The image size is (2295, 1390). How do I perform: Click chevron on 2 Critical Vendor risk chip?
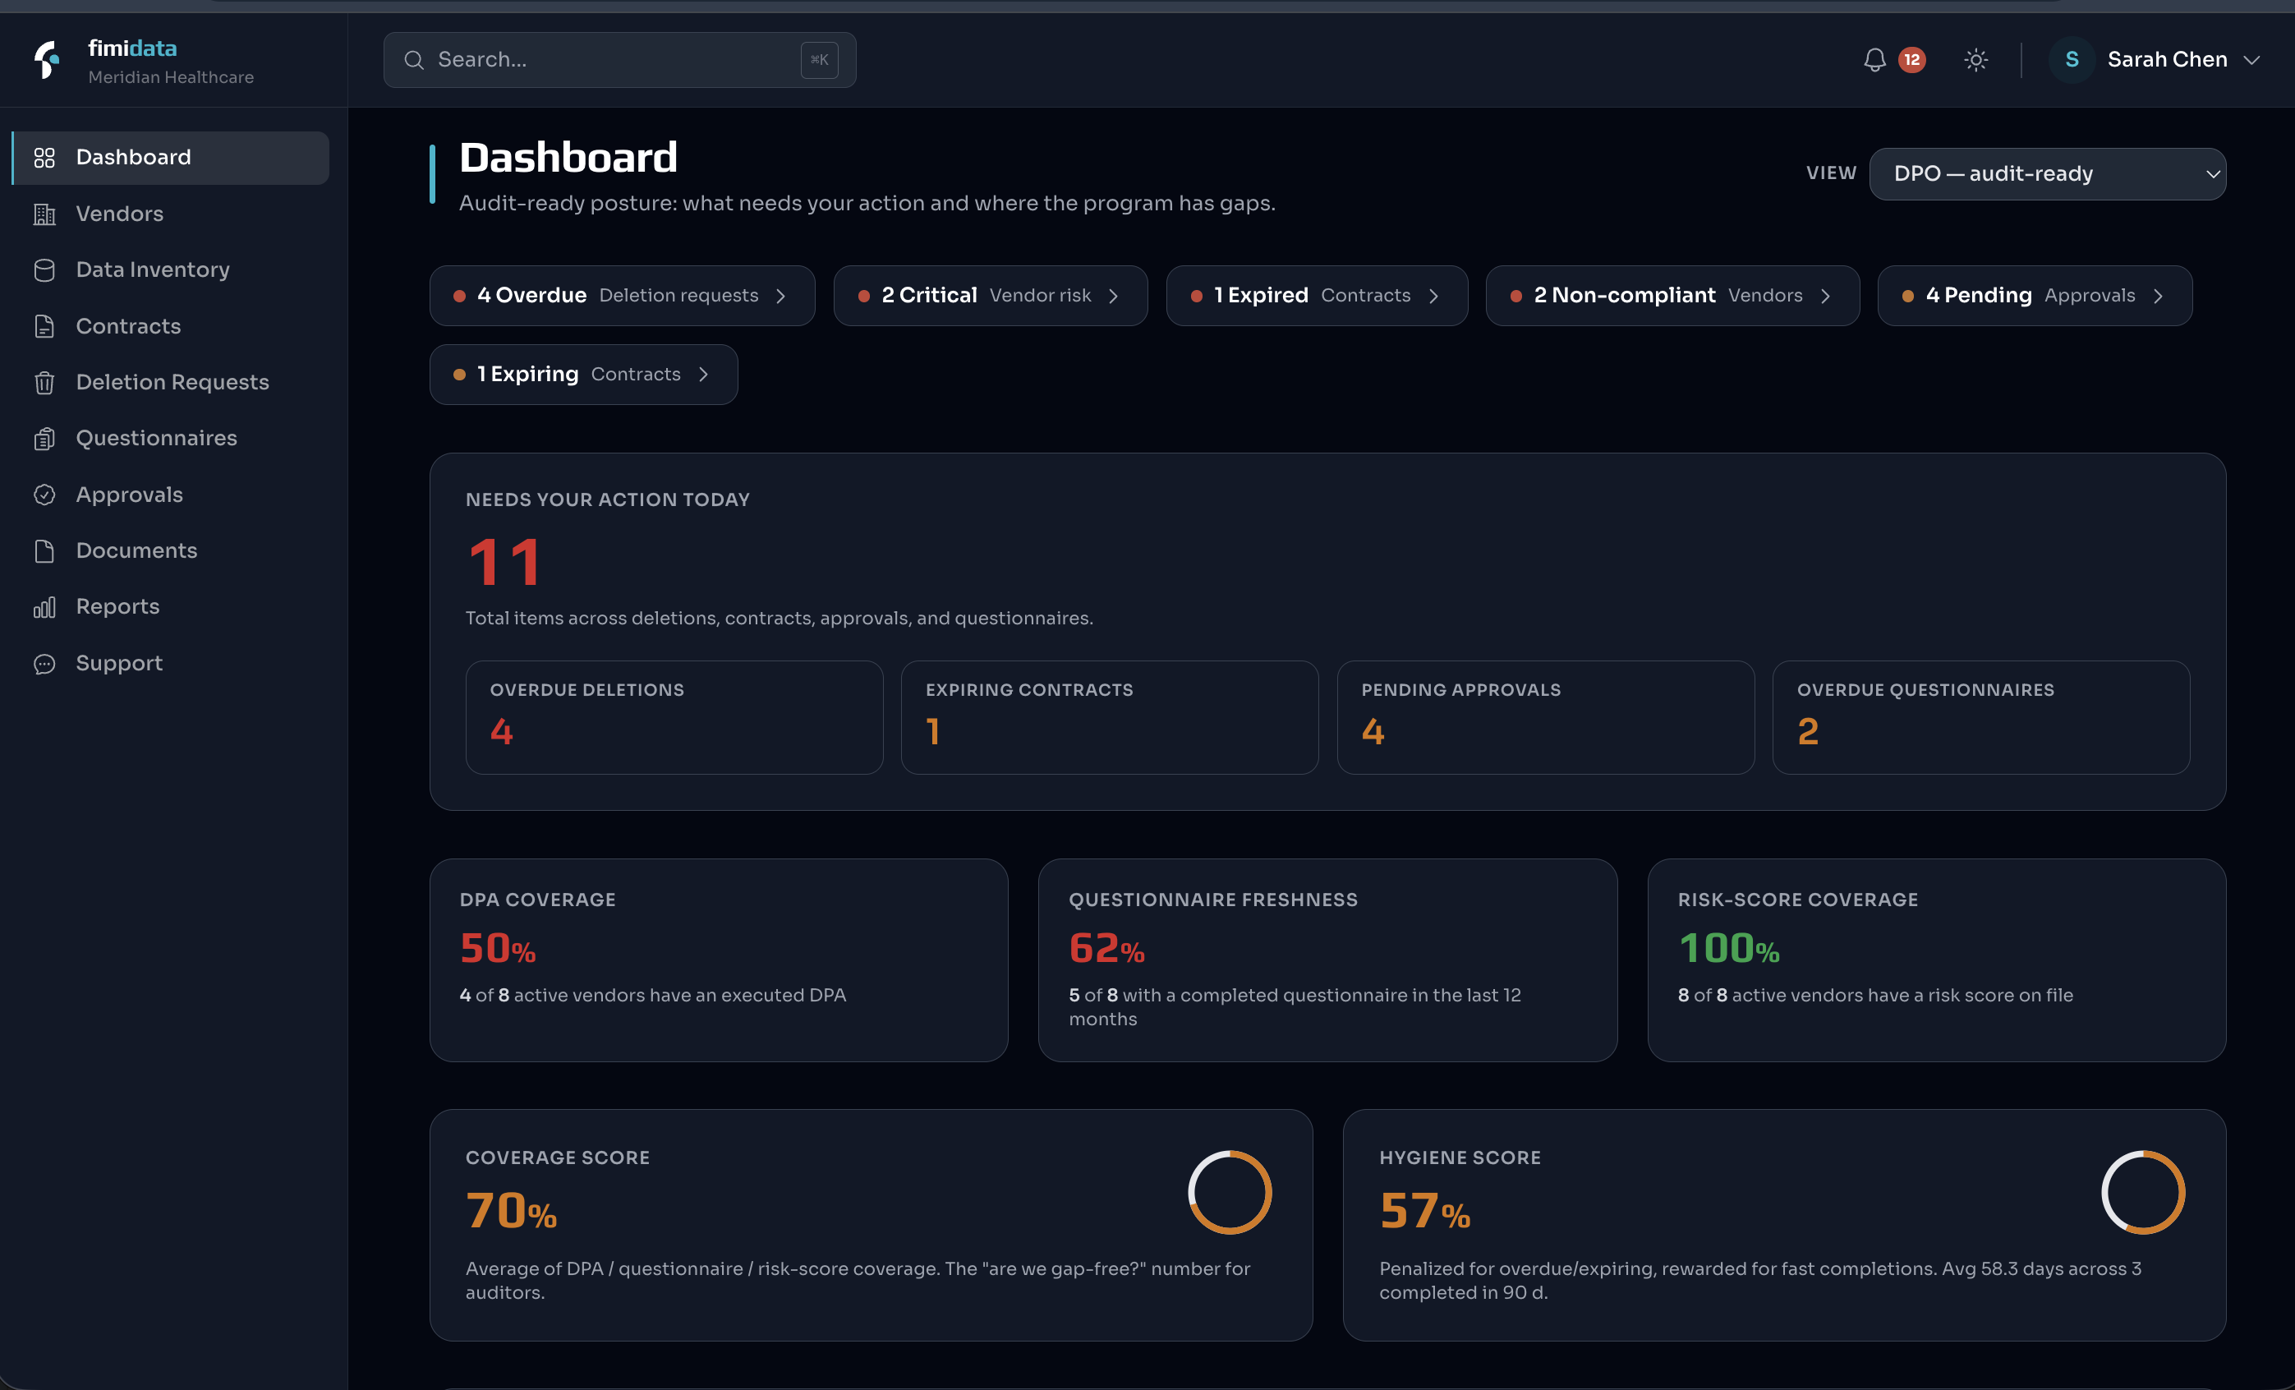pyautogui.click(x=1113, y=295)
